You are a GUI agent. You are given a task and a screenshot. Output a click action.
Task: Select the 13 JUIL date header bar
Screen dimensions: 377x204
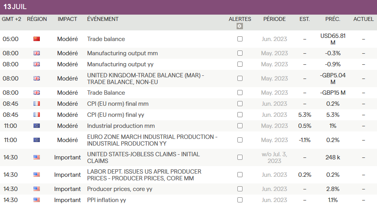(188, 7)
